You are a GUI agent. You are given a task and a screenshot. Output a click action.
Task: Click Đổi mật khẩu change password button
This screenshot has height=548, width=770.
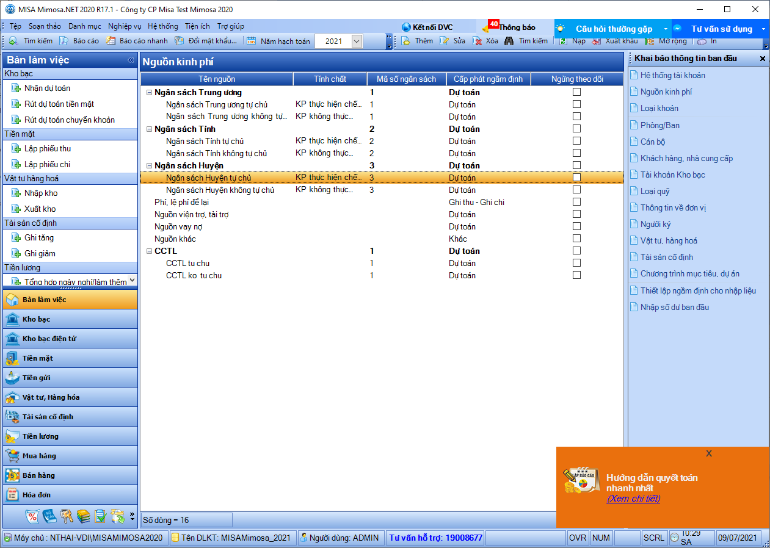click(206, 41)
